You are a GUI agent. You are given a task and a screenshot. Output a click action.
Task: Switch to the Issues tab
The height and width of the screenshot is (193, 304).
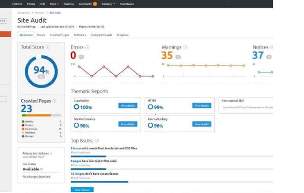pos(41,35)
